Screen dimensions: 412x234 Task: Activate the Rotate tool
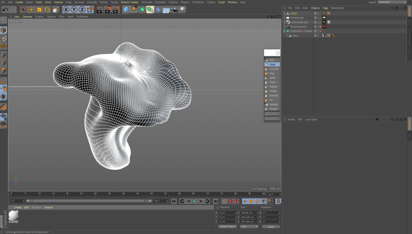click(x=47, y=9)
